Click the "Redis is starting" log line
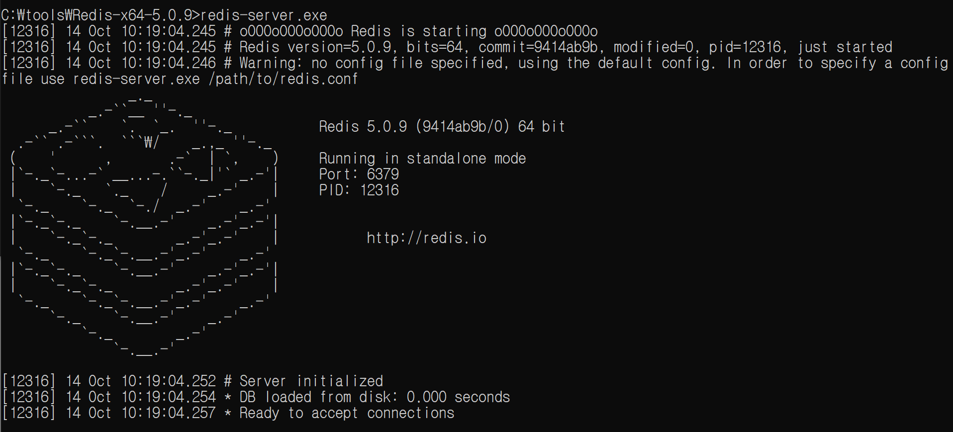Image resolution: width=953 pixels, height=432 pixels. pyautogui.click(x=418, y=31)
